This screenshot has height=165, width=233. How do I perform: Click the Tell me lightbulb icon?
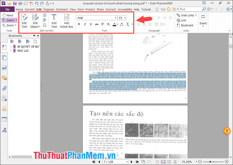click(157, 9)
